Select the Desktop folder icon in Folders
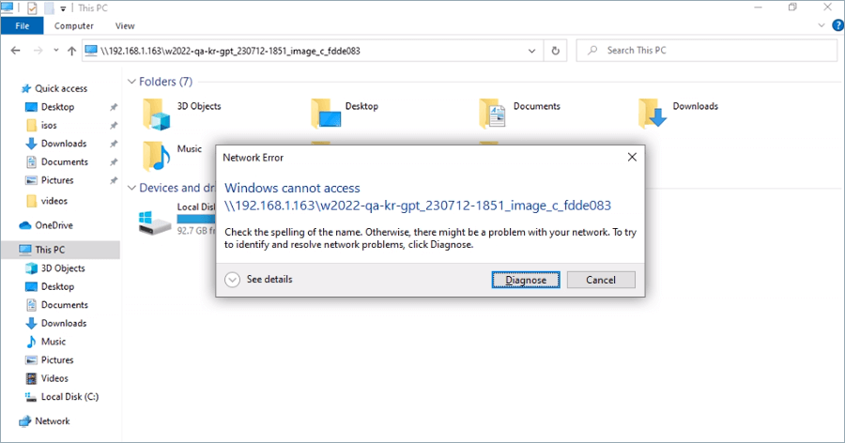The width and height of the screenshot is (845, 443). pyautogui.click(x=326, y=114)
